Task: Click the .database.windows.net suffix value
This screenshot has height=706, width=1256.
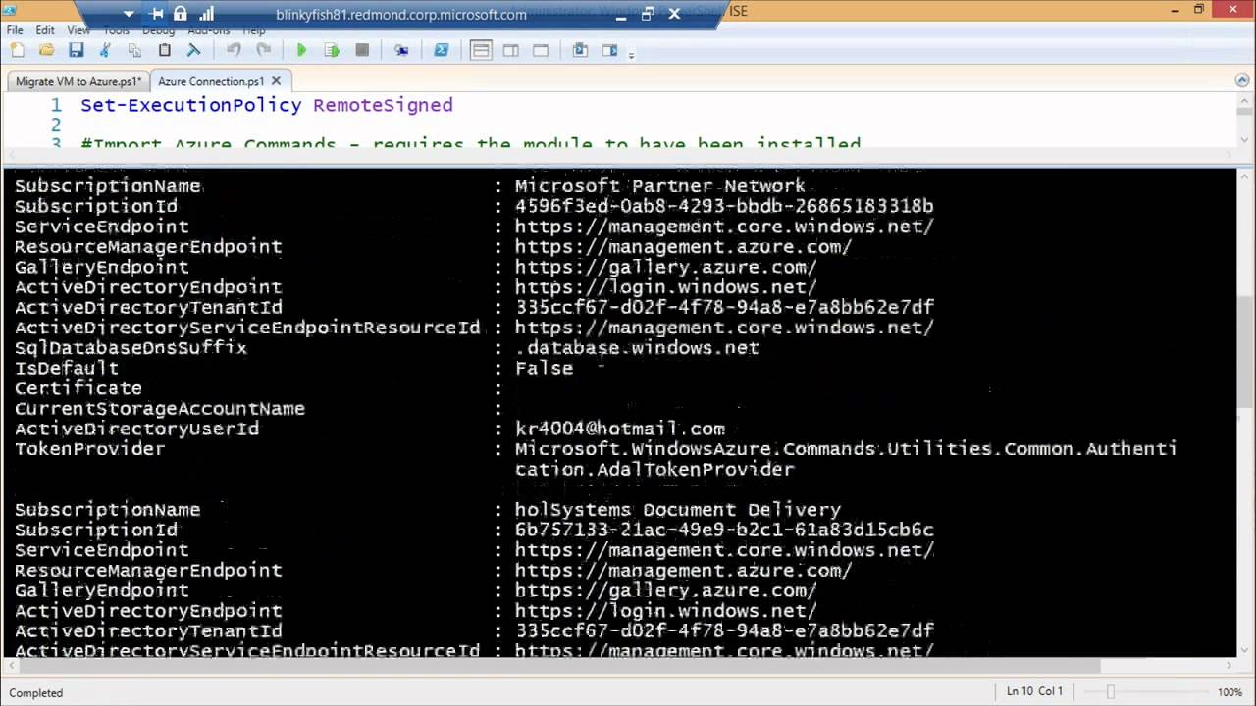Action: 638,348
